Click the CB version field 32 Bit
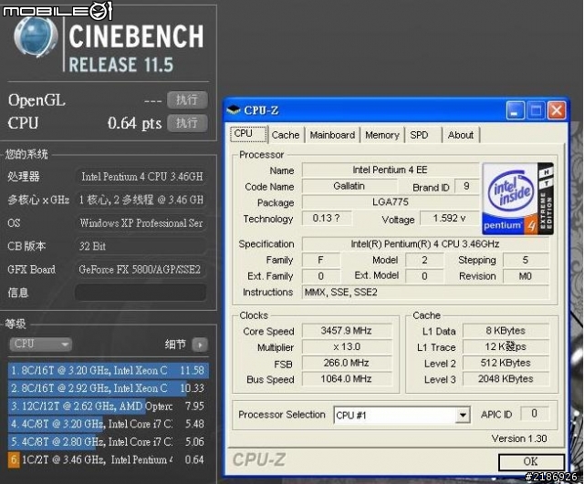The height and width of the screenshot is (484, 584). pyautogui.click(x=141, y=246)
